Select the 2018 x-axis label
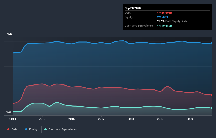Viewport: 216px width, 138px height. tap(131, 119)
